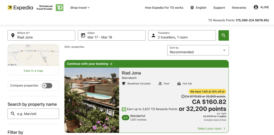Click the ALINE account profile icon
The image size is (274, 135).
click(x=256, y=7)
